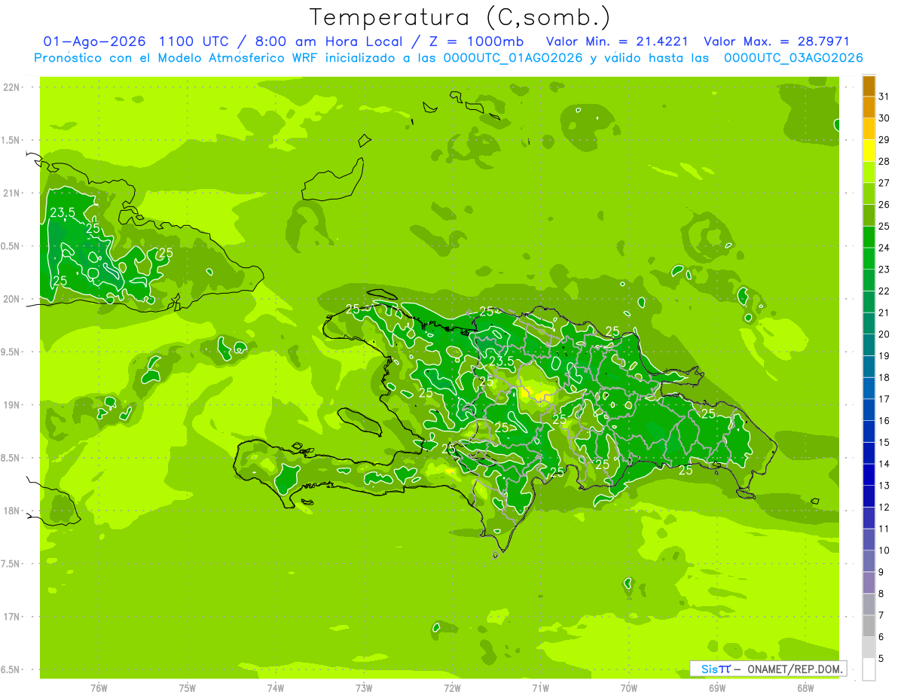
Task: Pick the dark orange swatch above 31 on colorbar
Action: click(869, 86)
